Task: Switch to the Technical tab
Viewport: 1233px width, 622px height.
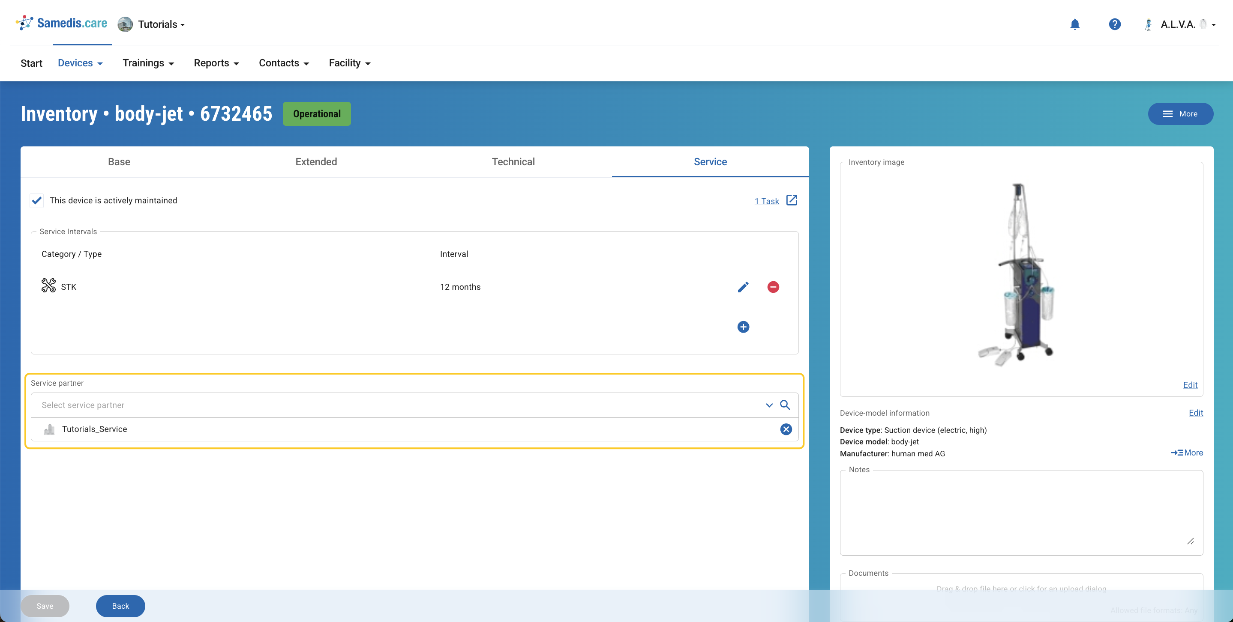Action: (x=513, y=161)
